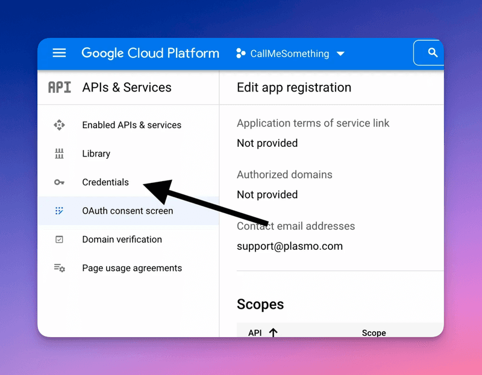Click the Library shelves icon
The width and height of the screenshot is (482, 375).
pyautogui.click(x=59, y=153)
